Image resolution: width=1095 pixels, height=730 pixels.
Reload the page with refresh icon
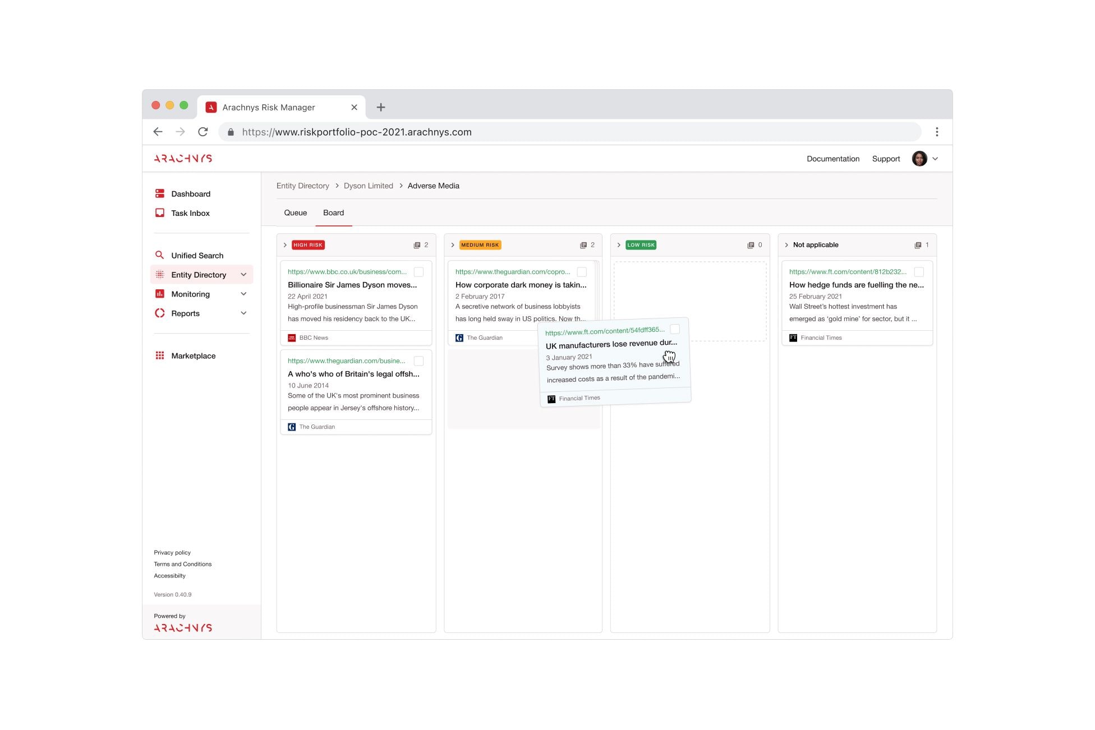[x=203, y=132]
